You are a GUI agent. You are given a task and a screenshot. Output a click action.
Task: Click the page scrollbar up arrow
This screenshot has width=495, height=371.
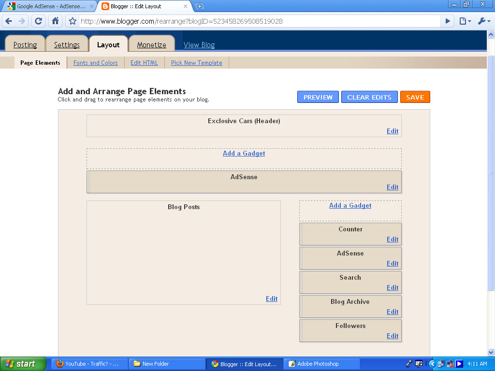coord(491,34)
